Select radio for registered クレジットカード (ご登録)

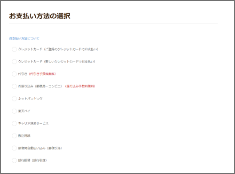(14, 49)
